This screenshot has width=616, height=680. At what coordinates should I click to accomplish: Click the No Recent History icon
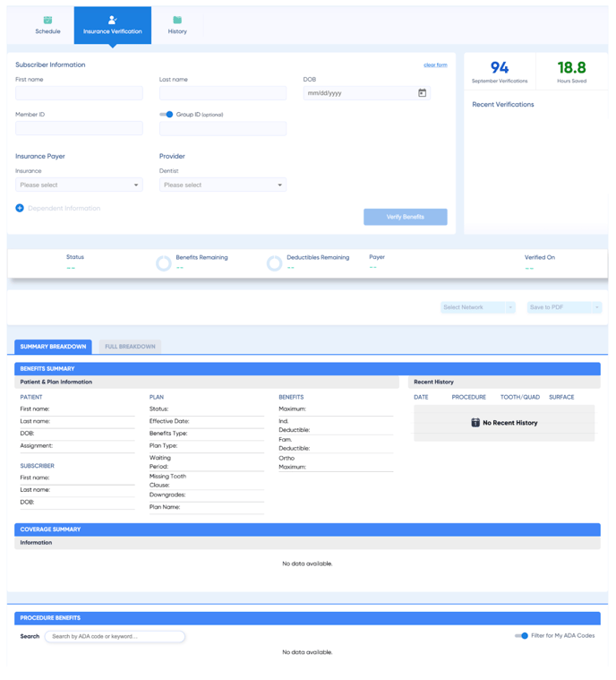(x=475, y=422)
